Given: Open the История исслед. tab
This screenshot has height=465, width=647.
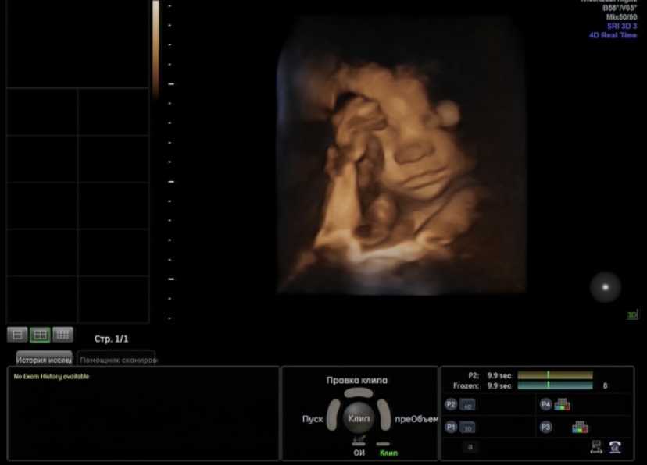Looking at the screenshot, I should (x=44, y=360).
